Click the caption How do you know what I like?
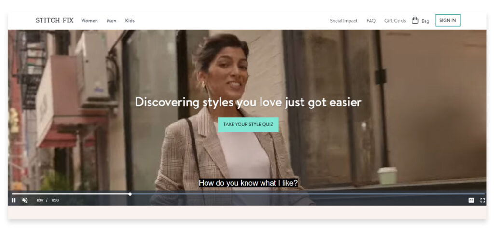 (x=248, y=183)
